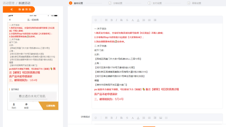Insert video in 详情描述 editor
This screenshot has height=127, width=226.
[166, 118]
